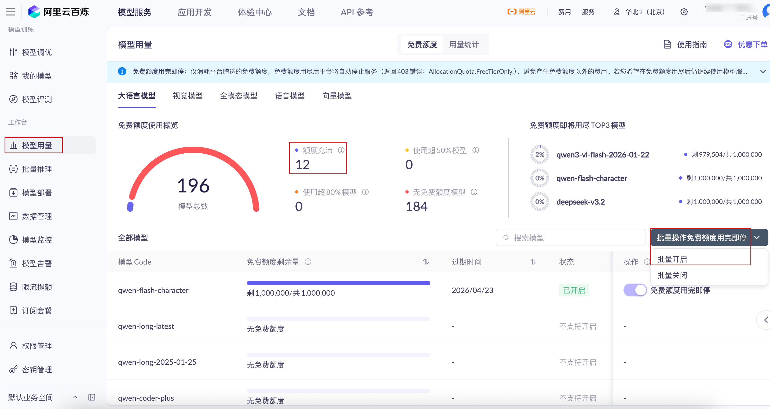Click the 使用指南 document icon
The height and width of the screenshot is (409, 770).
[668, 44]
